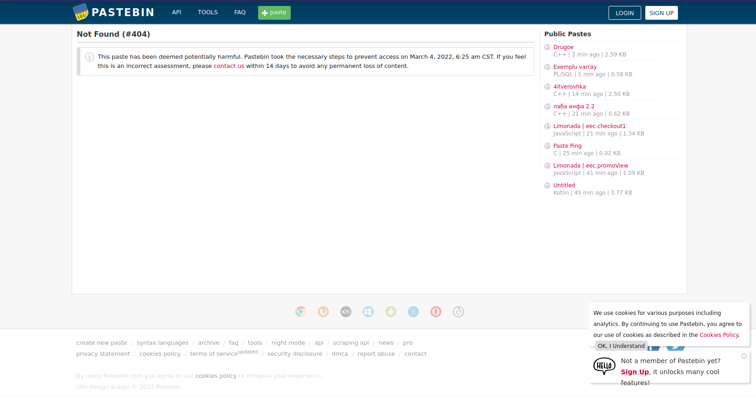This screenshot has width=756, height=398.
Task: Open footer faq link
Action: tap(233, 343)
